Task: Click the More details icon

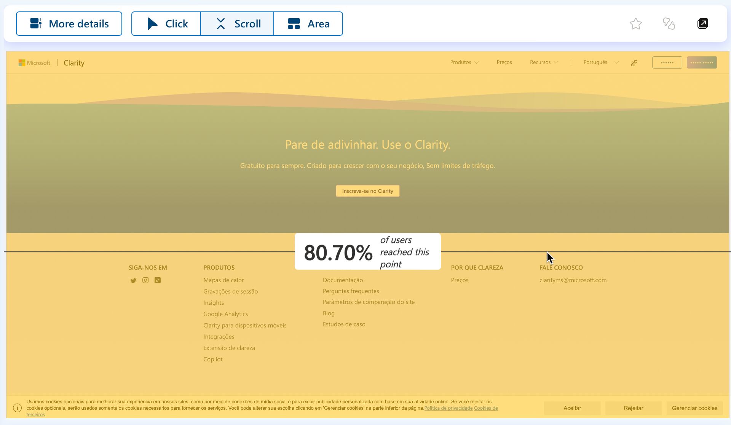Action: point(35,23)
